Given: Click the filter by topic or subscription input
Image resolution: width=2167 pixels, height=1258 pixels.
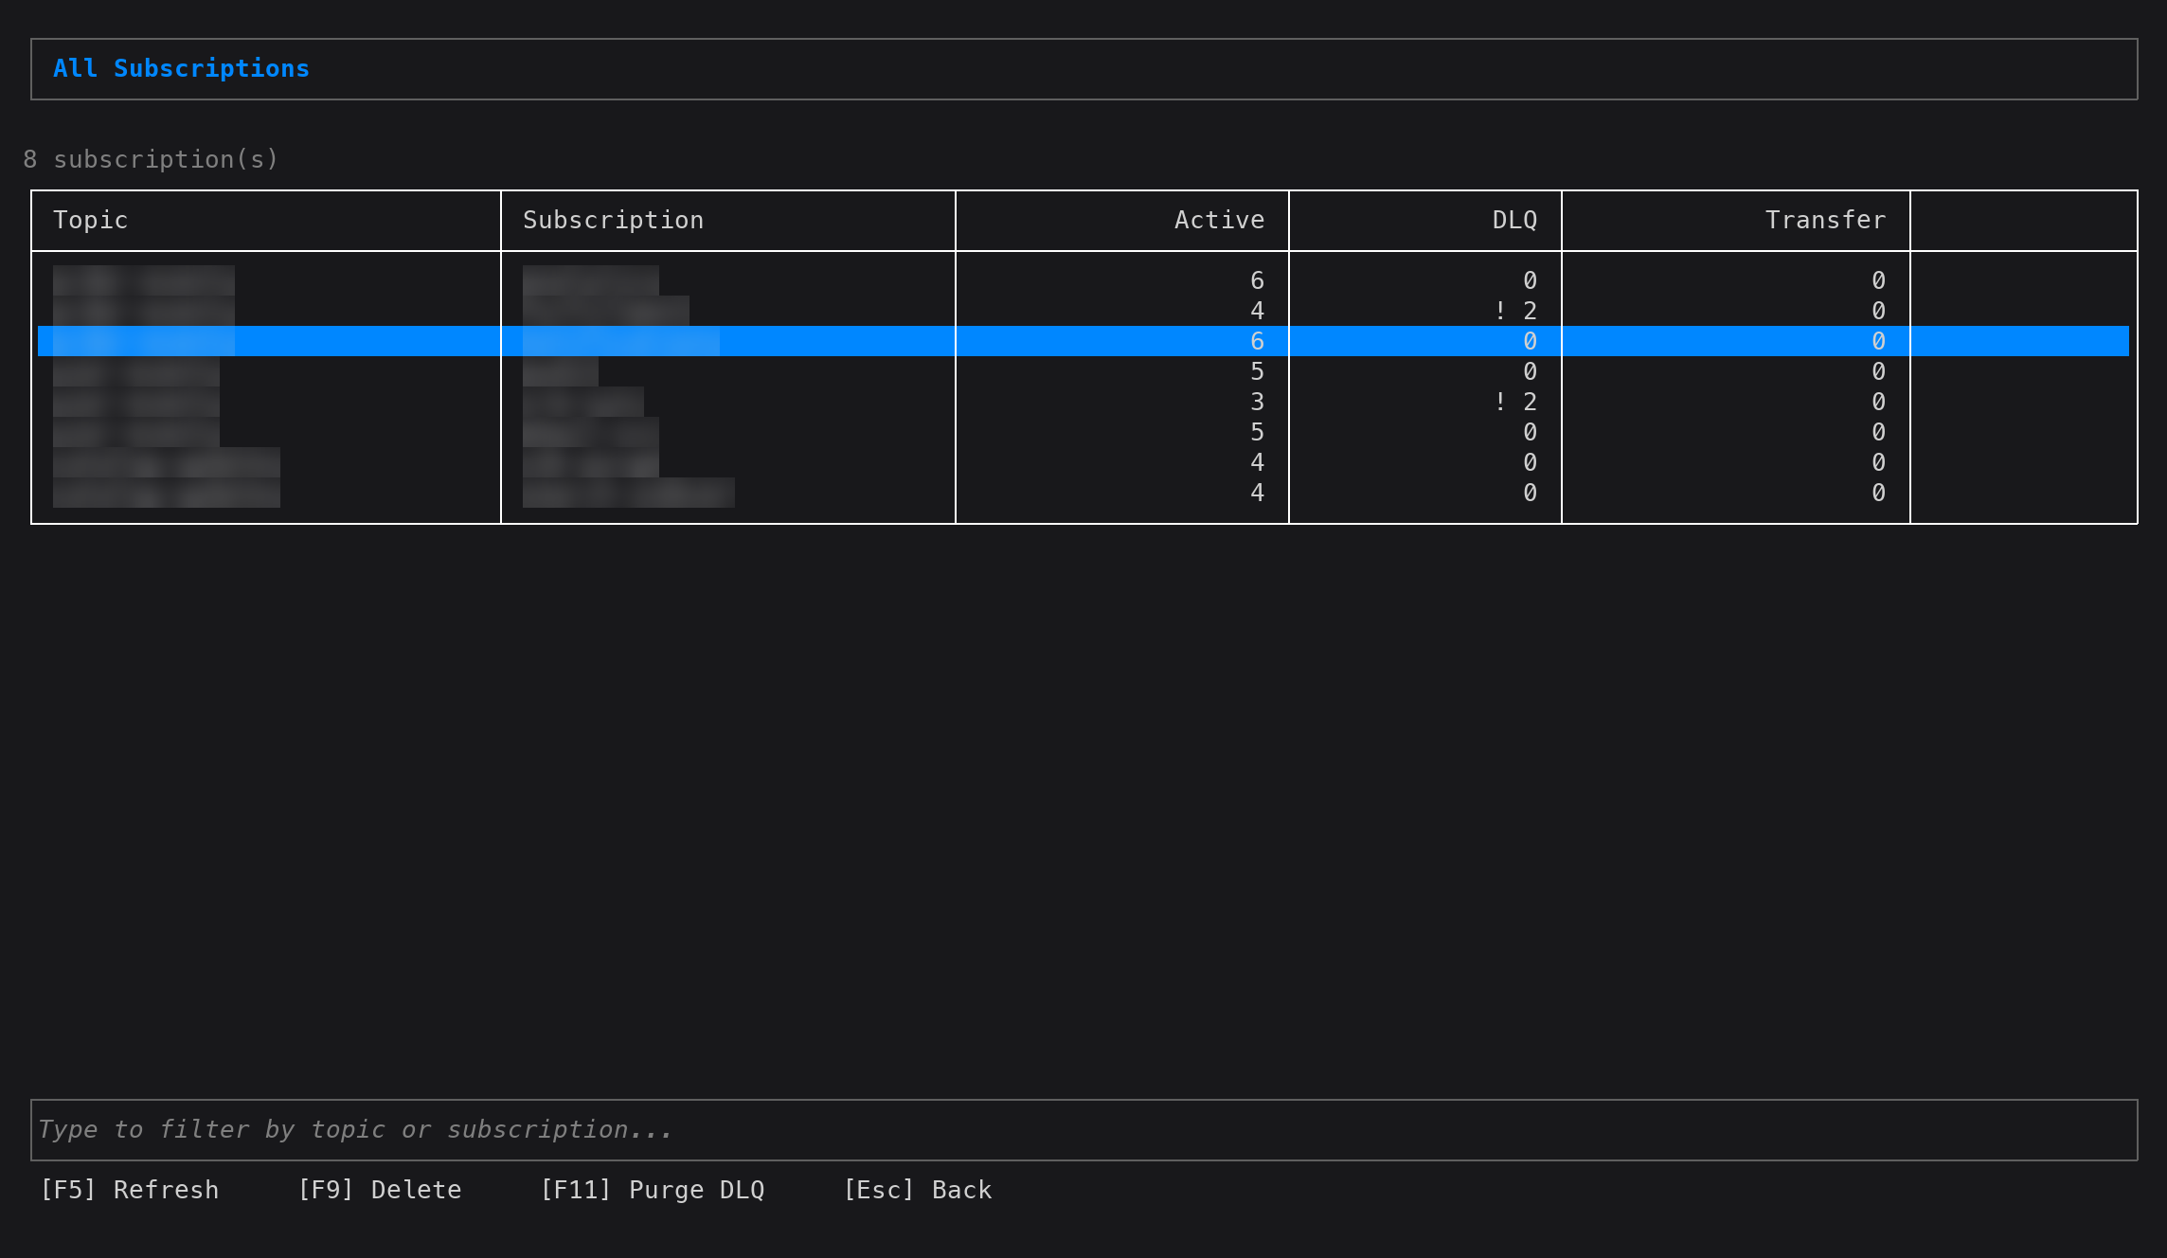Looking at the screenshot, I should coord(1083,1129).
